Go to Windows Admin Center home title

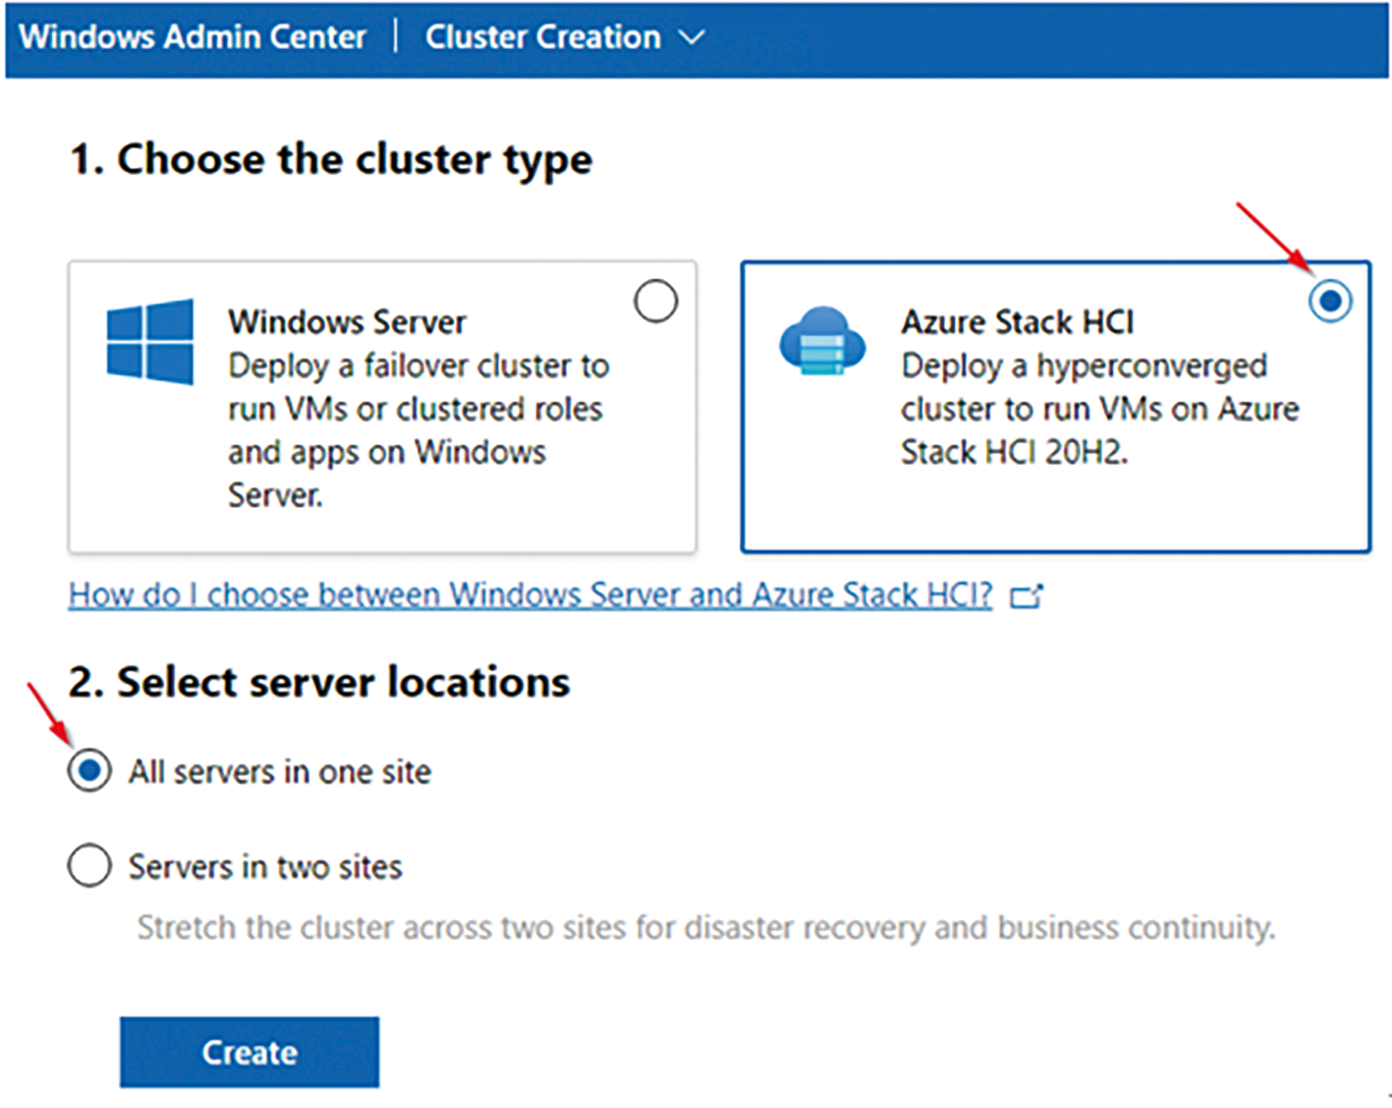point(193,36)
